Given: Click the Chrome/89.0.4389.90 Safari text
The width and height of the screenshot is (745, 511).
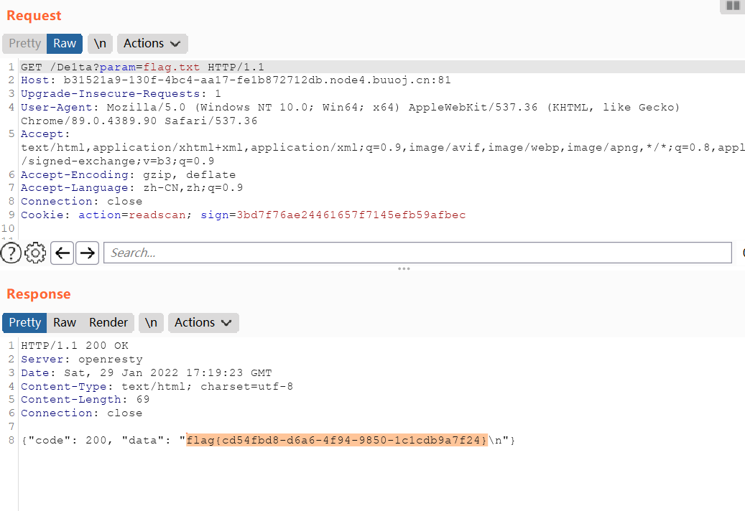Looking at the screenshot, I should [139, 121].
